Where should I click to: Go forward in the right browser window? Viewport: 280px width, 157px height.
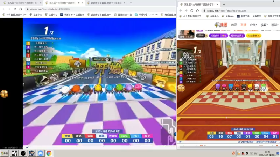pyautogui.click(x=186, y=11)
